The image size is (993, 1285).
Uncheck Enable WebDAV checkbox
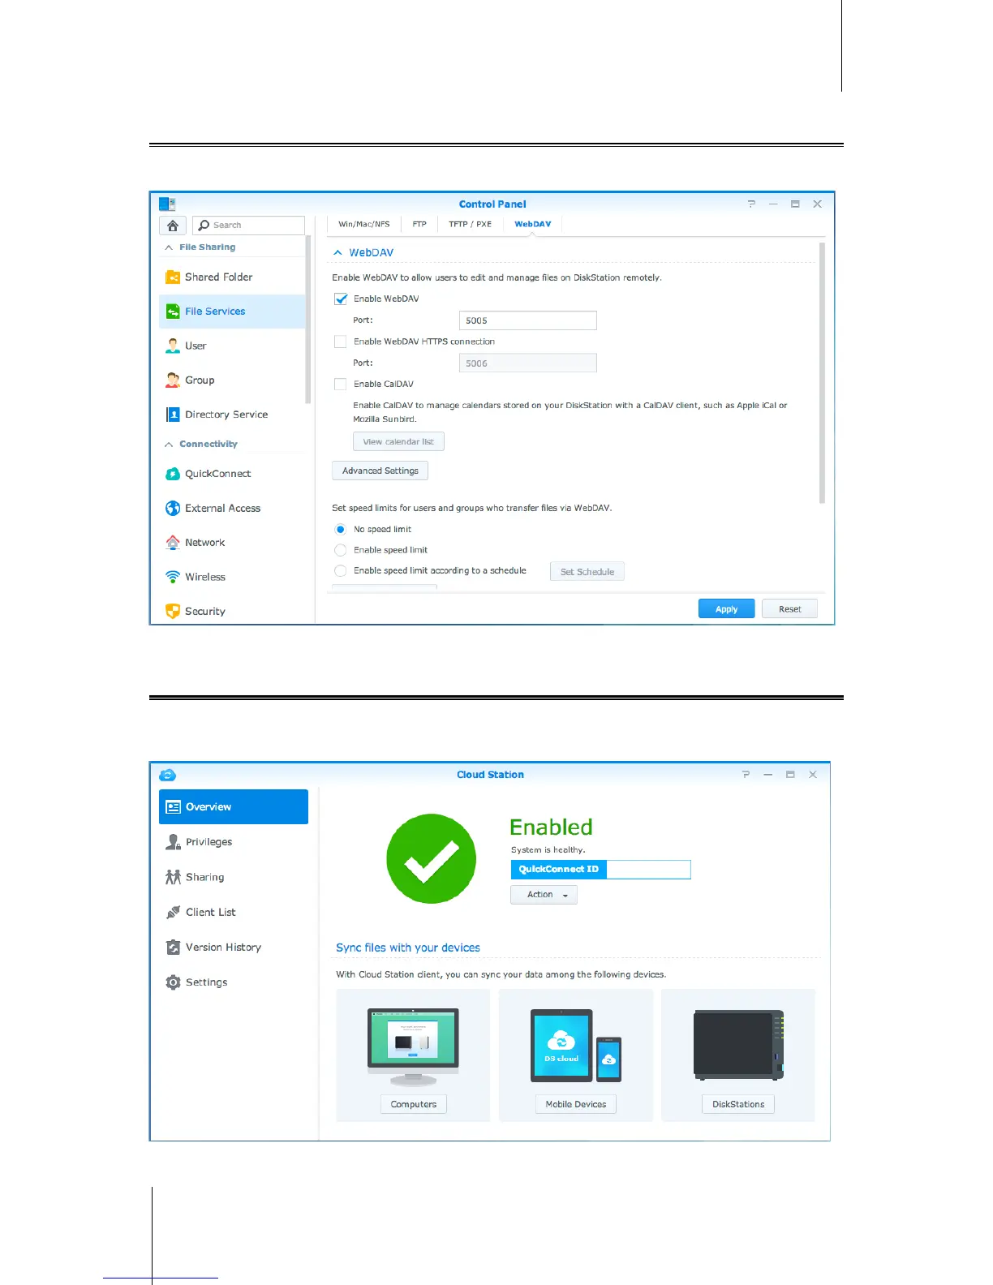point(341,299)
